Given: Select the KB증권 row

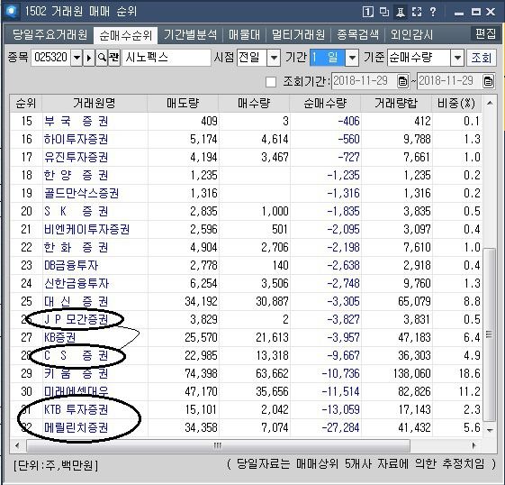Looking at the screenshot, I should (246, 338).
